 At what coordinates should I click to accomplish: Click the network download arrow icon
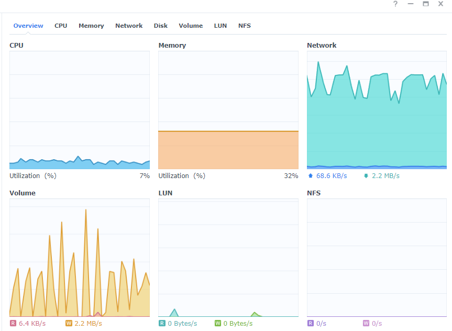[x=366, y=176]
